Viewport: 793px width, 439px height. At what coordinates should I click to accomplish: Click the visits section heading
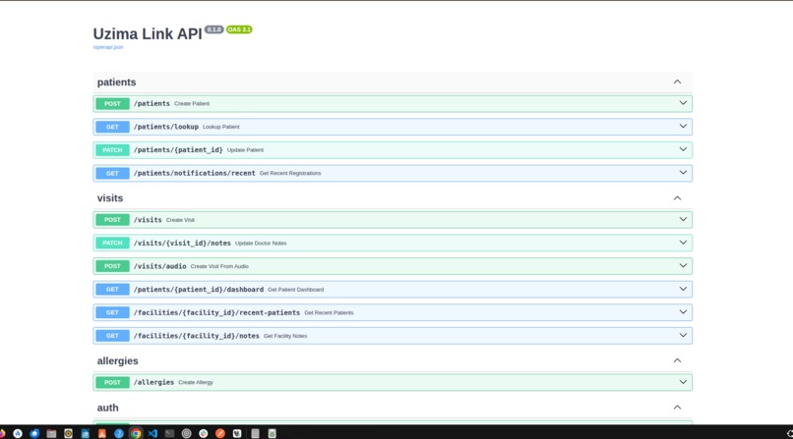[110, 198]
